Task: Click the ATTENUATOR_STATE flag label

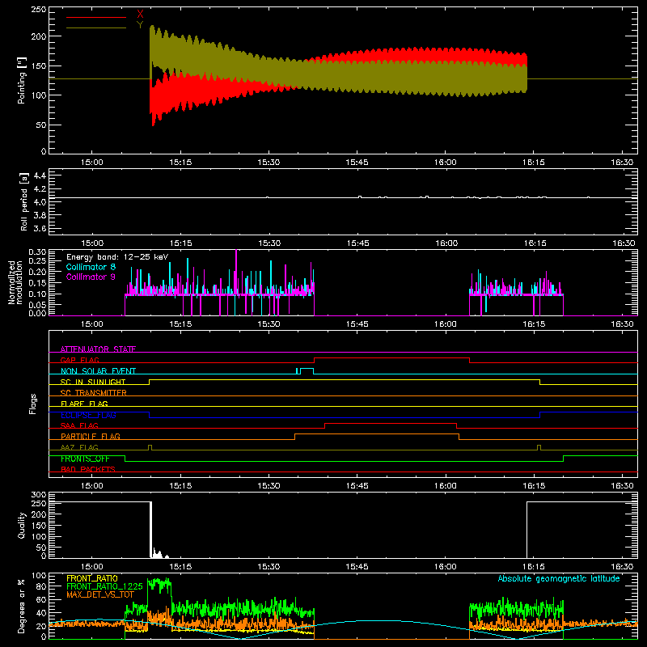Action: (98, 349)
